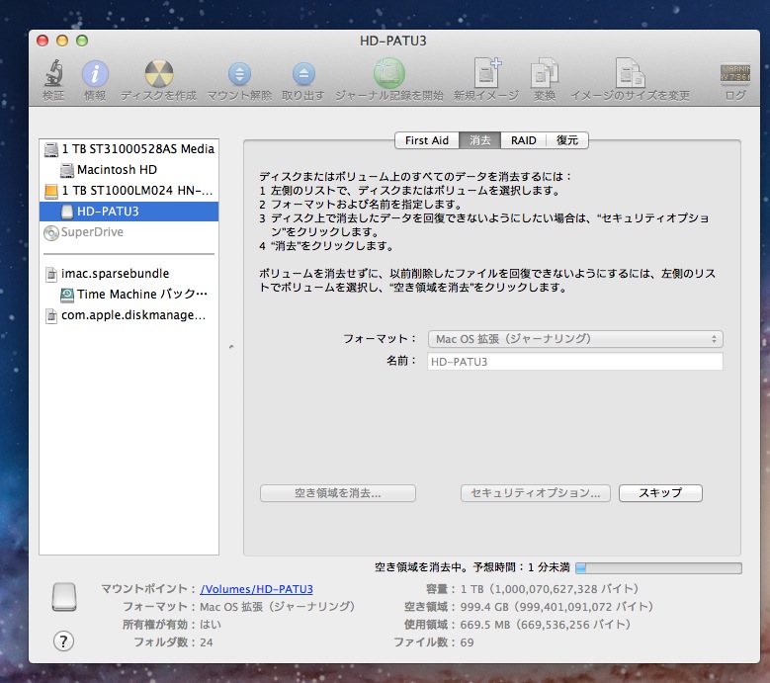Switch to the 復元 tab
Image resolution: width=770 pixels, height=683 pixels.
click(x=566, y=140)
